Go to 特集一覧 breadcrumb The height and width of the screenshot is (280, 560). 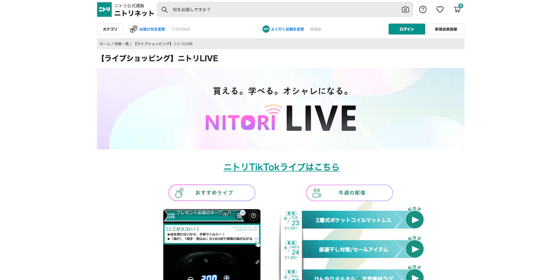[x=121, y=44]
